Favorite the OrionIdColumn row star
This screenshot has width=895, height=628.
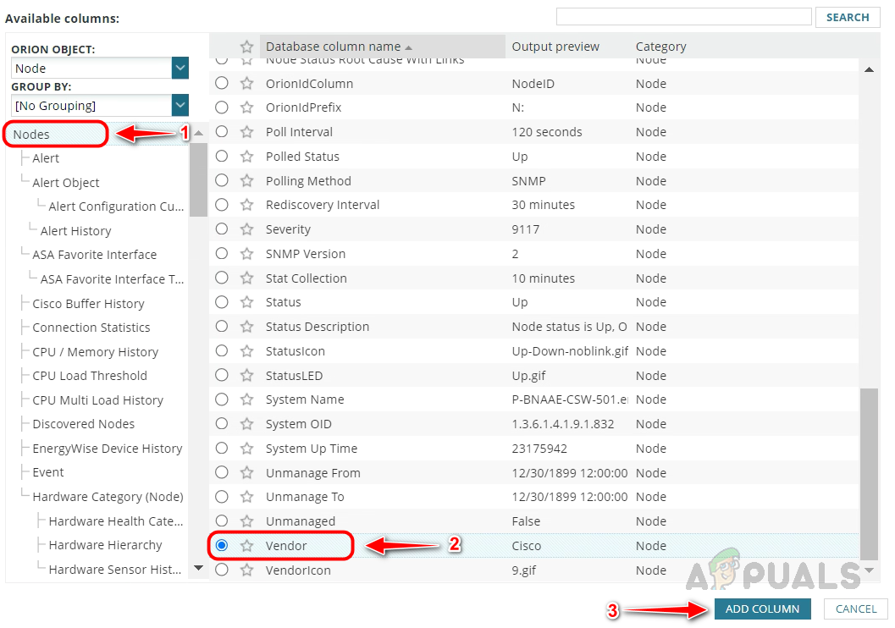click(x=246, y=83)
